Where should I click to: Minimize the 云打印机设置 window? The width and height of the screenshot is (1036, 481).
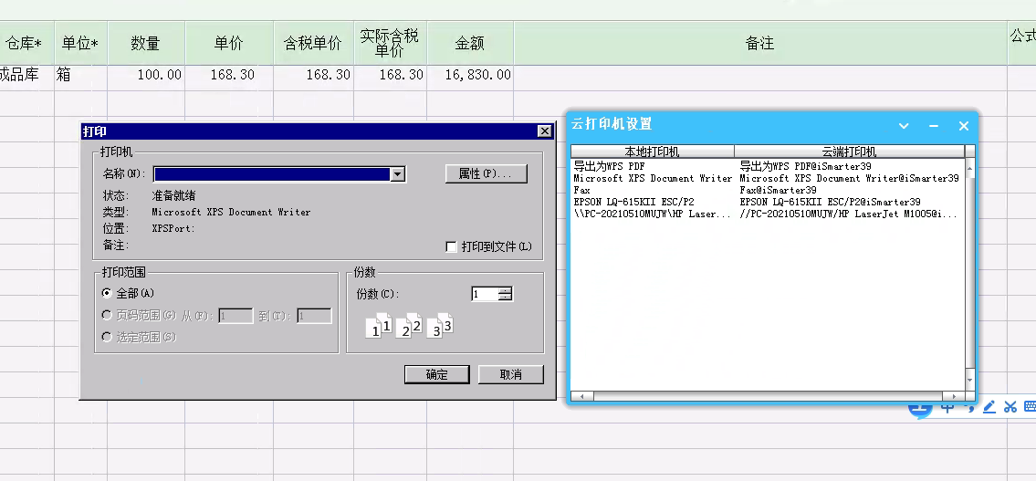pos(934,126)
